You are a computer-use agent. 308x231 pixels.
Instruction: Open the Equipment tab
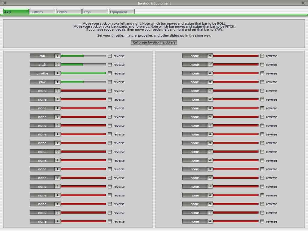pos(122,12)
